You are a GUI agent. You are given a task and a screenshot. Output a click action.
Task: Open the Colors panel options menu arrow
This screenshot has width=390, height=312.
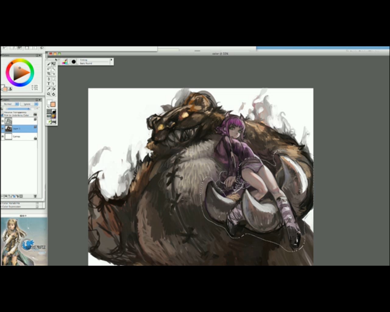(x=40, y=55)
